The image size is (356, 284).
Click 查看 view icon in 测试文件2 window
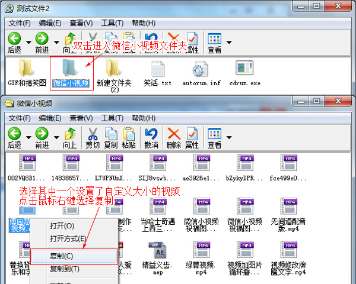coord(214,38)
